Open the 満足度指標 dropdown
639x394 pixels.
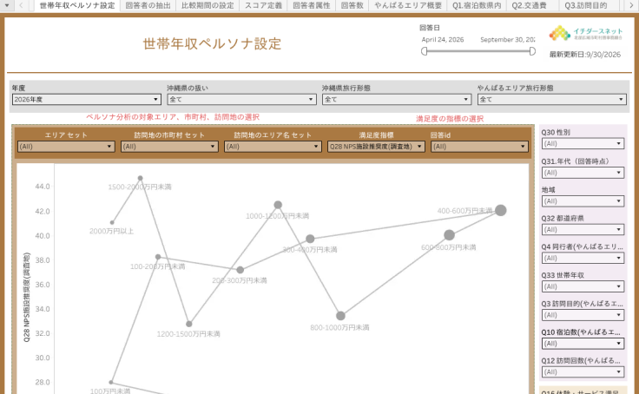tap(376, 147)
